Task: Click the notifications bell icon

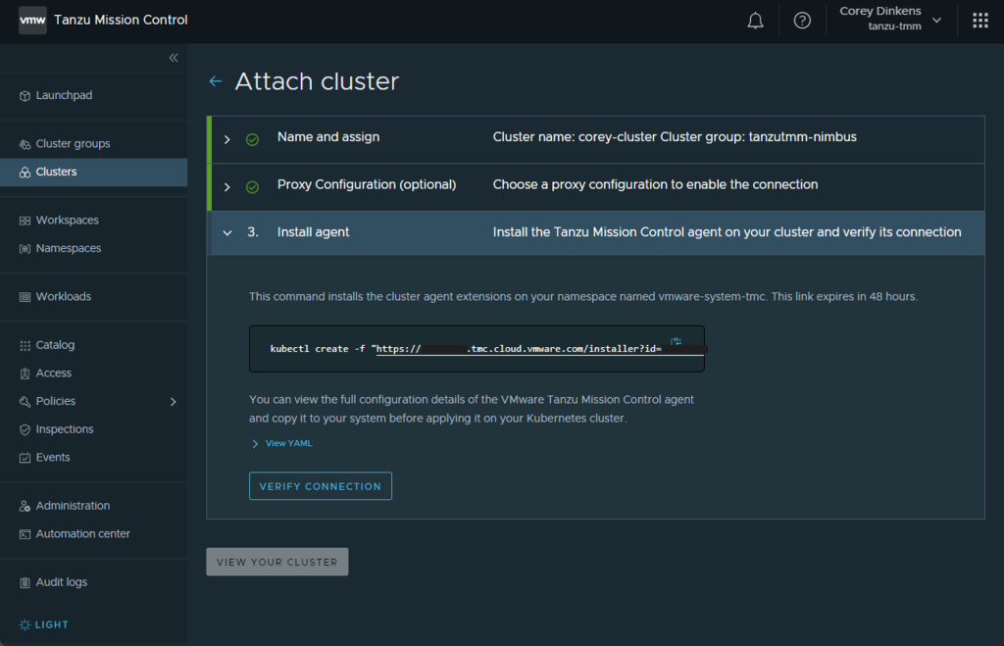Action: click(755, 21)
